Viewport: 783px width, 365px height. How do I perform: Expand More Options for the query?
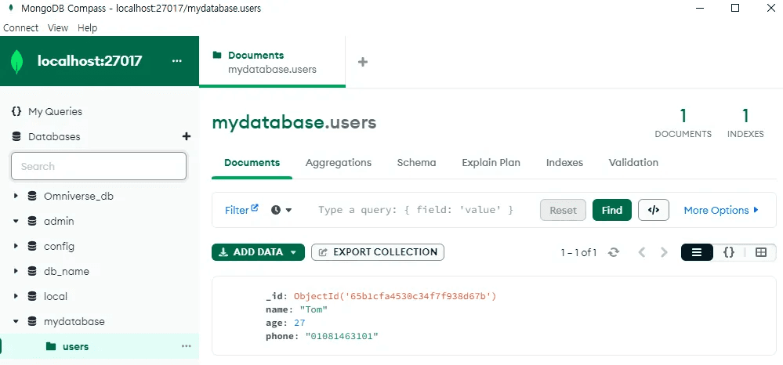pos(721,210)
